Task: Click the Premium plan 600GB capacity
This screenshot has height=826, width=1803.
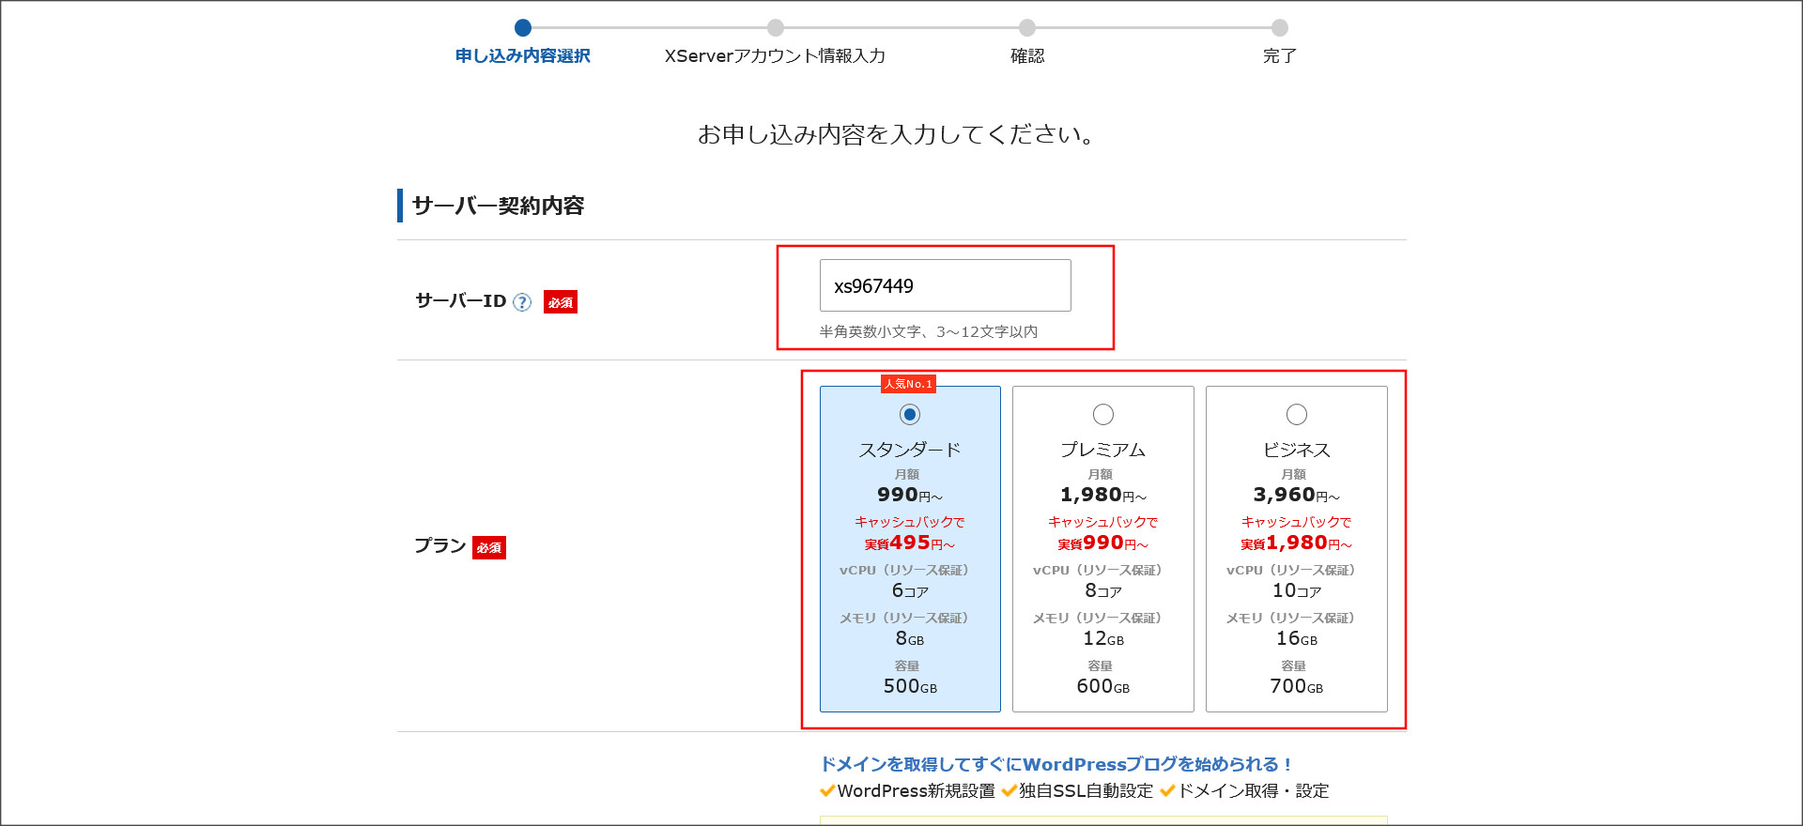Action: click(1103, 686)
